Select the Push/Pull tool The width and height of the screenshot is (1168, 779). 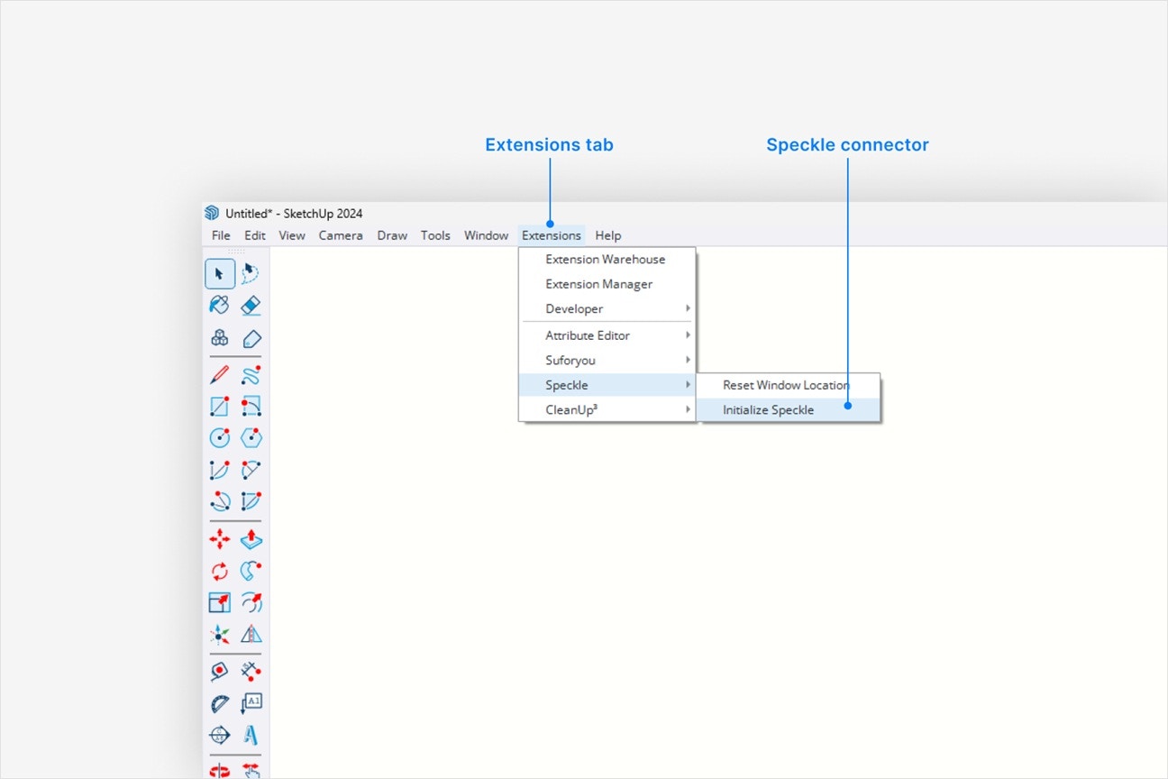click(251, 539)
